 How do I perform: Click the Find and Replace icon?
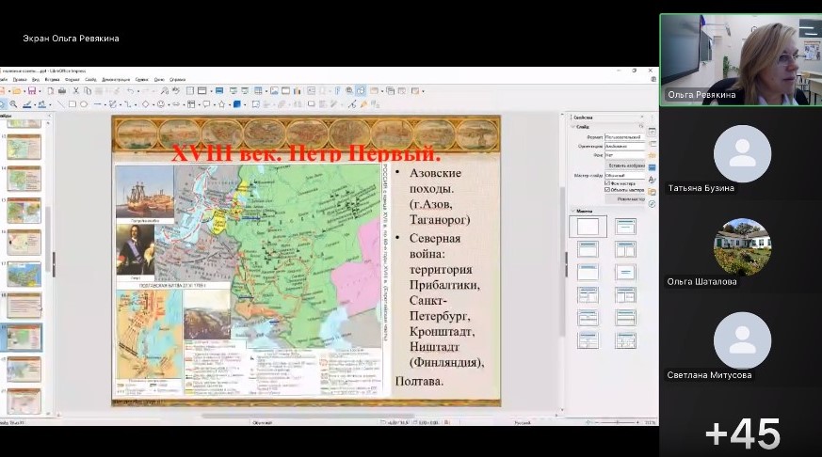click(164, 90)
